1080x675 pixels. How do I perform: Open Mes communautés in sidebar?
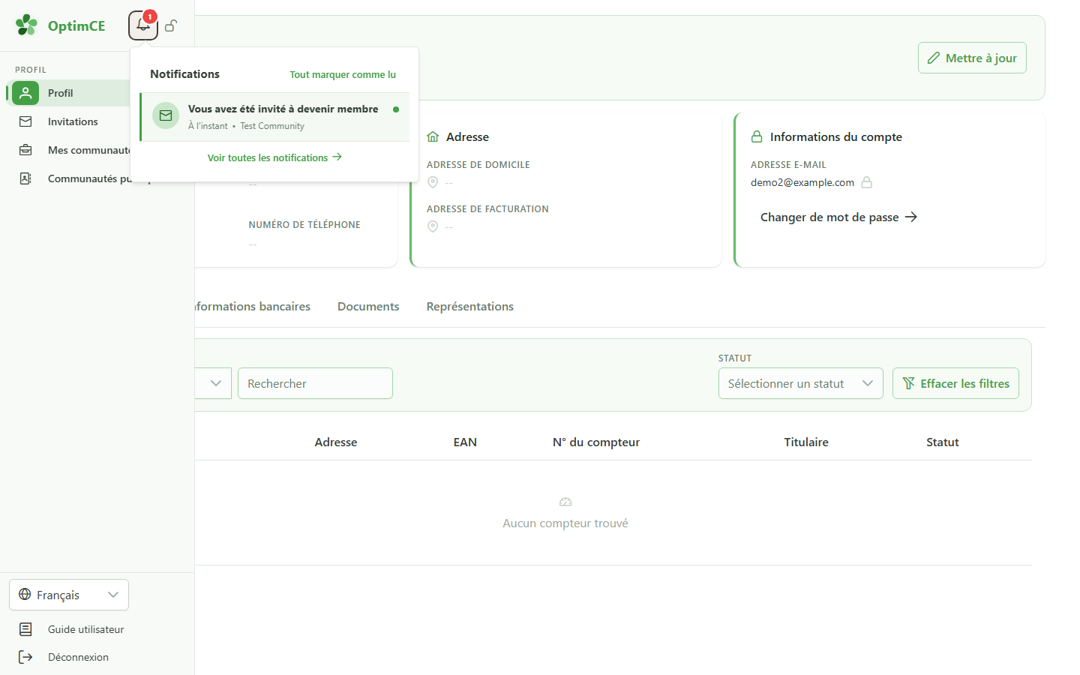click(89, 150)
